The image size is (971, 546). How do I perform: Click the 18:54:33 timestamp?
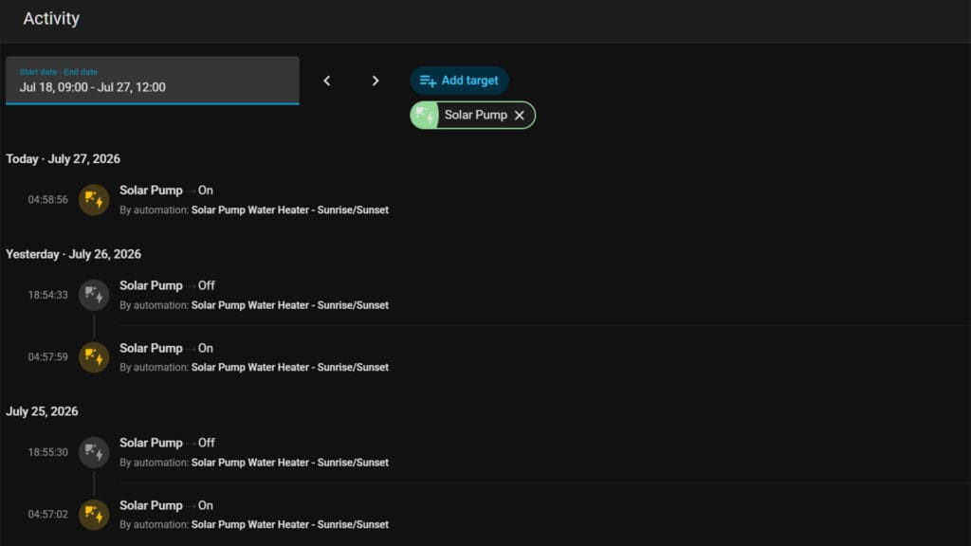(47, 295)
